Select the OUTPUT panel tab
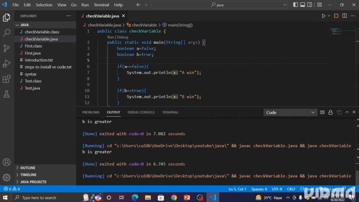This screenshot has height=202, width=359. 113,112
